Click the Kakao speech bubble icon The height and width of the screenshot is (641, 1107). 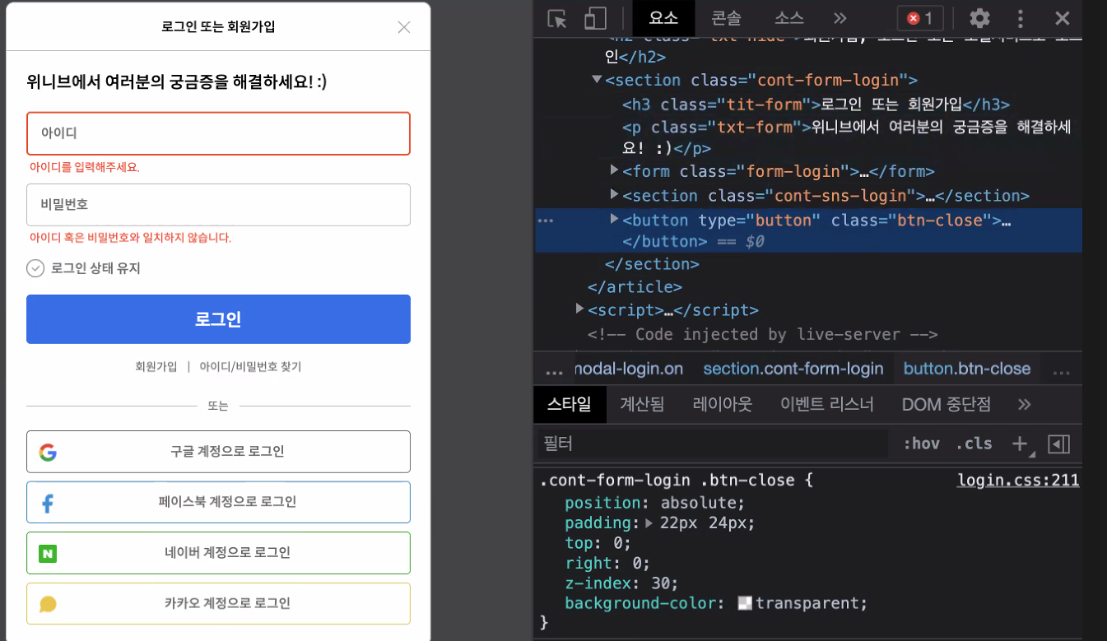48,604
